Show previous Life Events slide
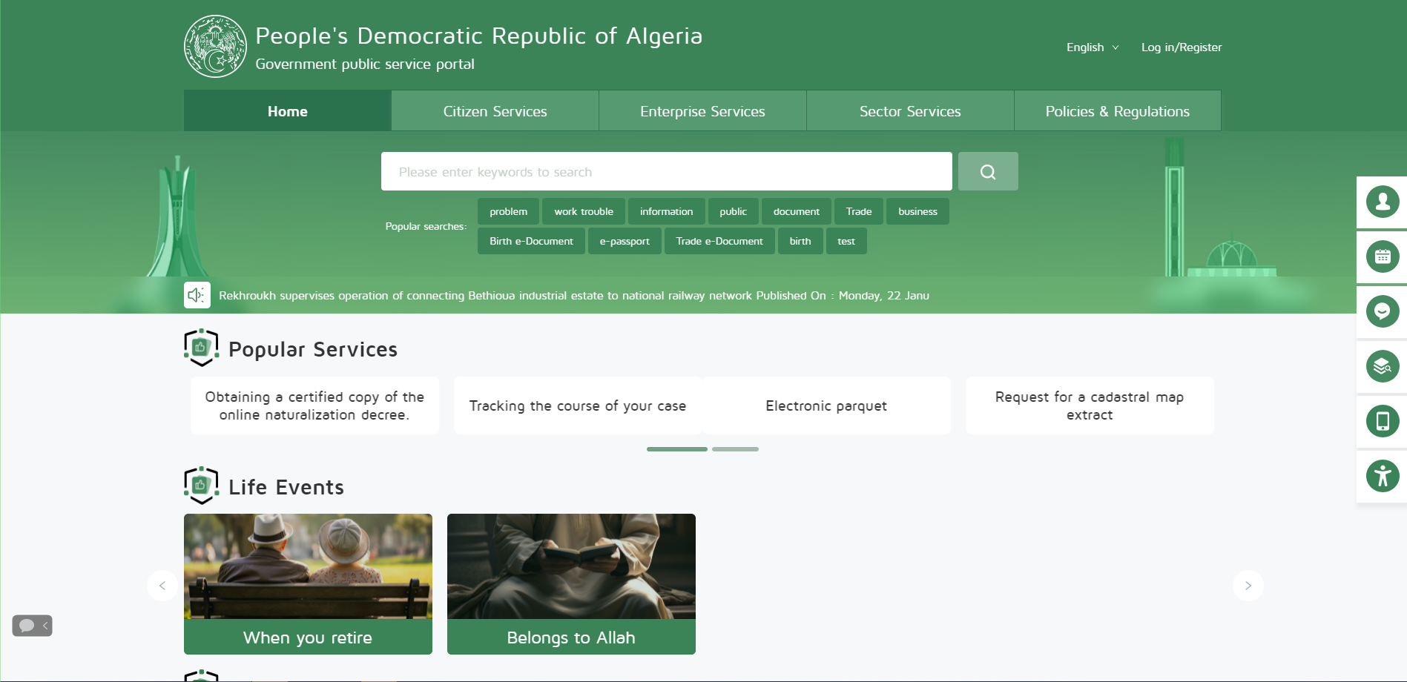 [162, 586]
